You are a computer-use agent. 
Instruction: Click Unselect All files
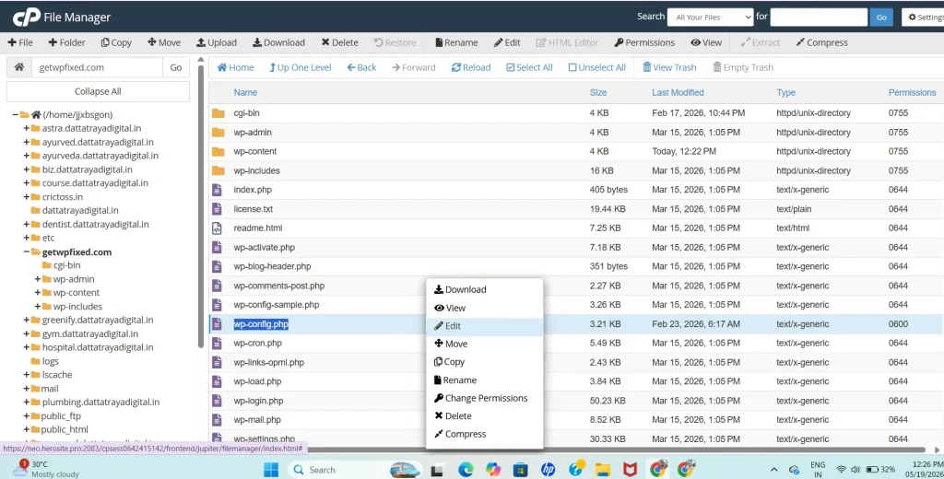point(596,67)
